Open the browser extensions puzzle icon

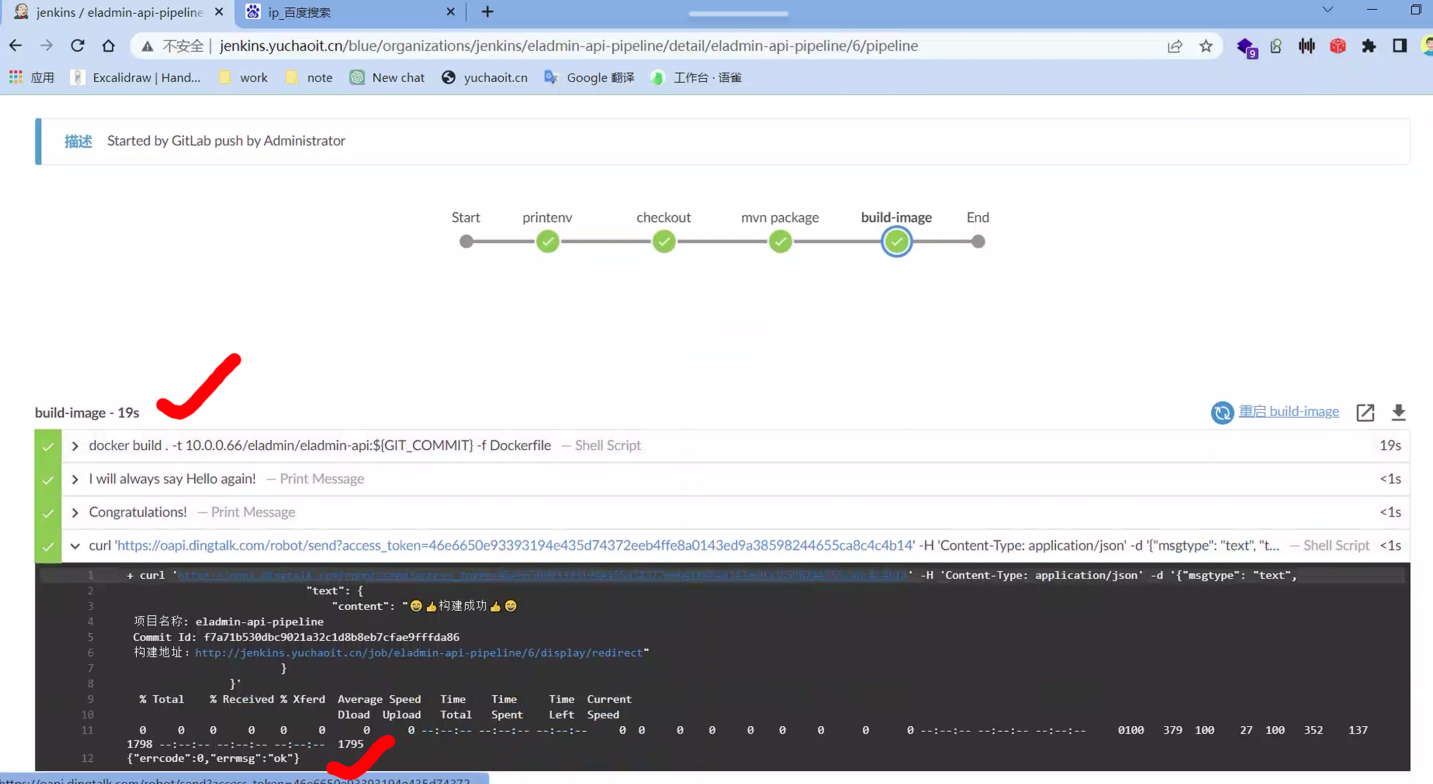click(1368, 46)
